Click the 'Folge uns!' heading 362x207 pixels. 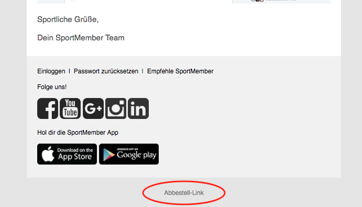click(x=52, y=87)
